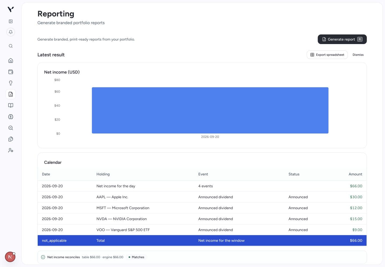385x267 pixels.
Task: Open search with the magnifier icon
Action: coord(11,46)
